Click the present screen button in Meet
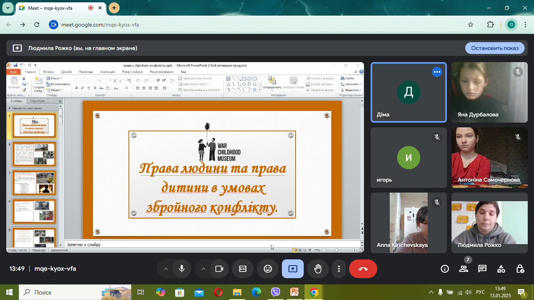 293,269
